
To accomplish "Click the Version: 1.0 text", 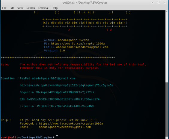I will click(55, 51).
